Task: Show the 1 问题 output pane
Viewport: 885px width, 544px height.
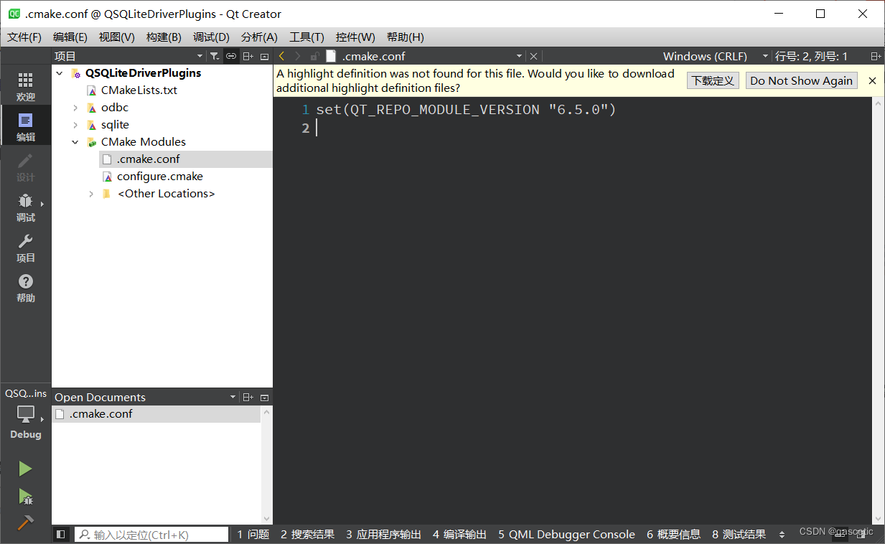Action: [253, 534]
